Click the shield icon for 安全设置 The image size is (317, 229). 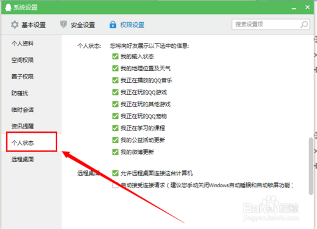click(63, 25)
